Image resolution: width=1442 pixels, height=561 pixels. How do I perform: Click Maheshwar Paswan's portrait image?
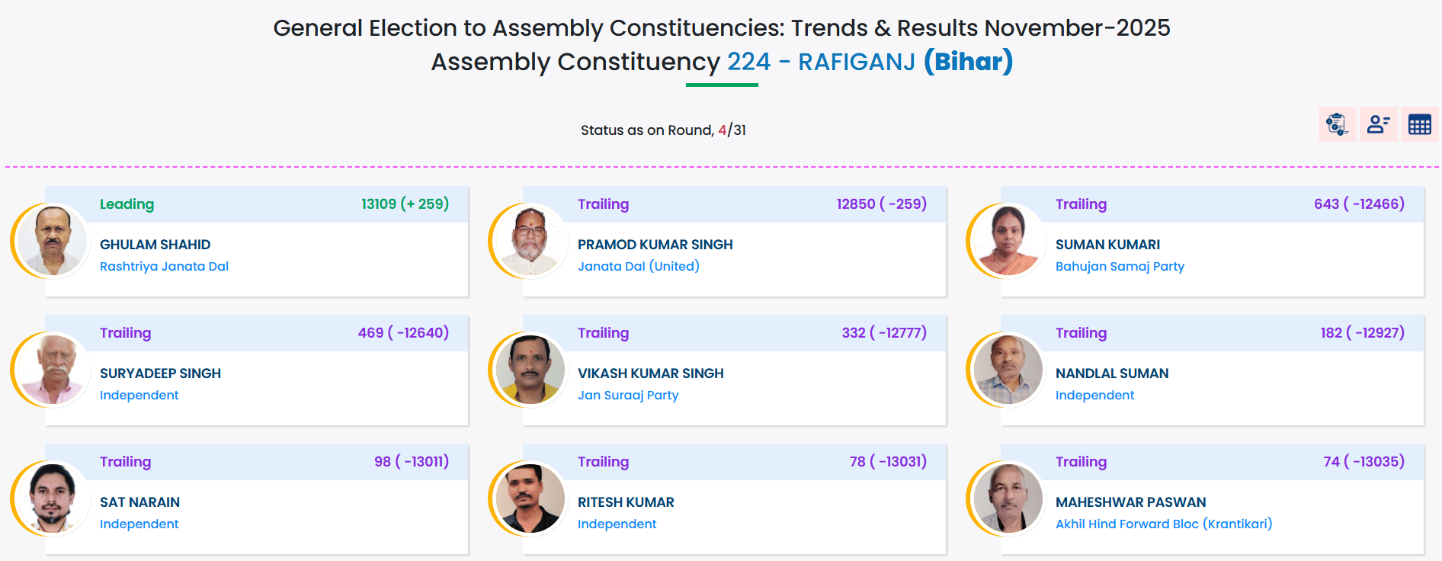(x=1007, y=498)
